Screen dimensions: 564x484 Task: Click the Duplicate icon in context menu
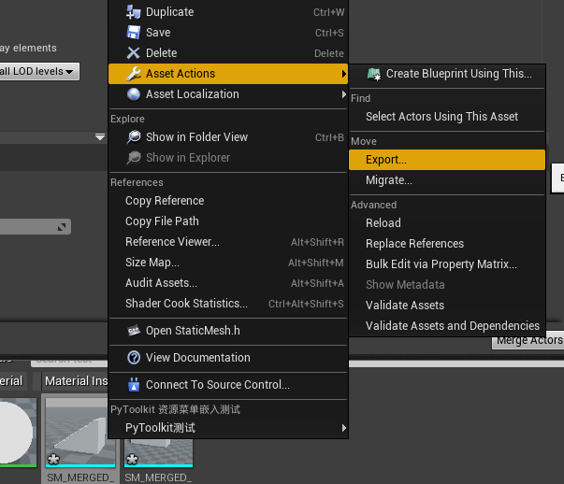[x=134, y=12]
